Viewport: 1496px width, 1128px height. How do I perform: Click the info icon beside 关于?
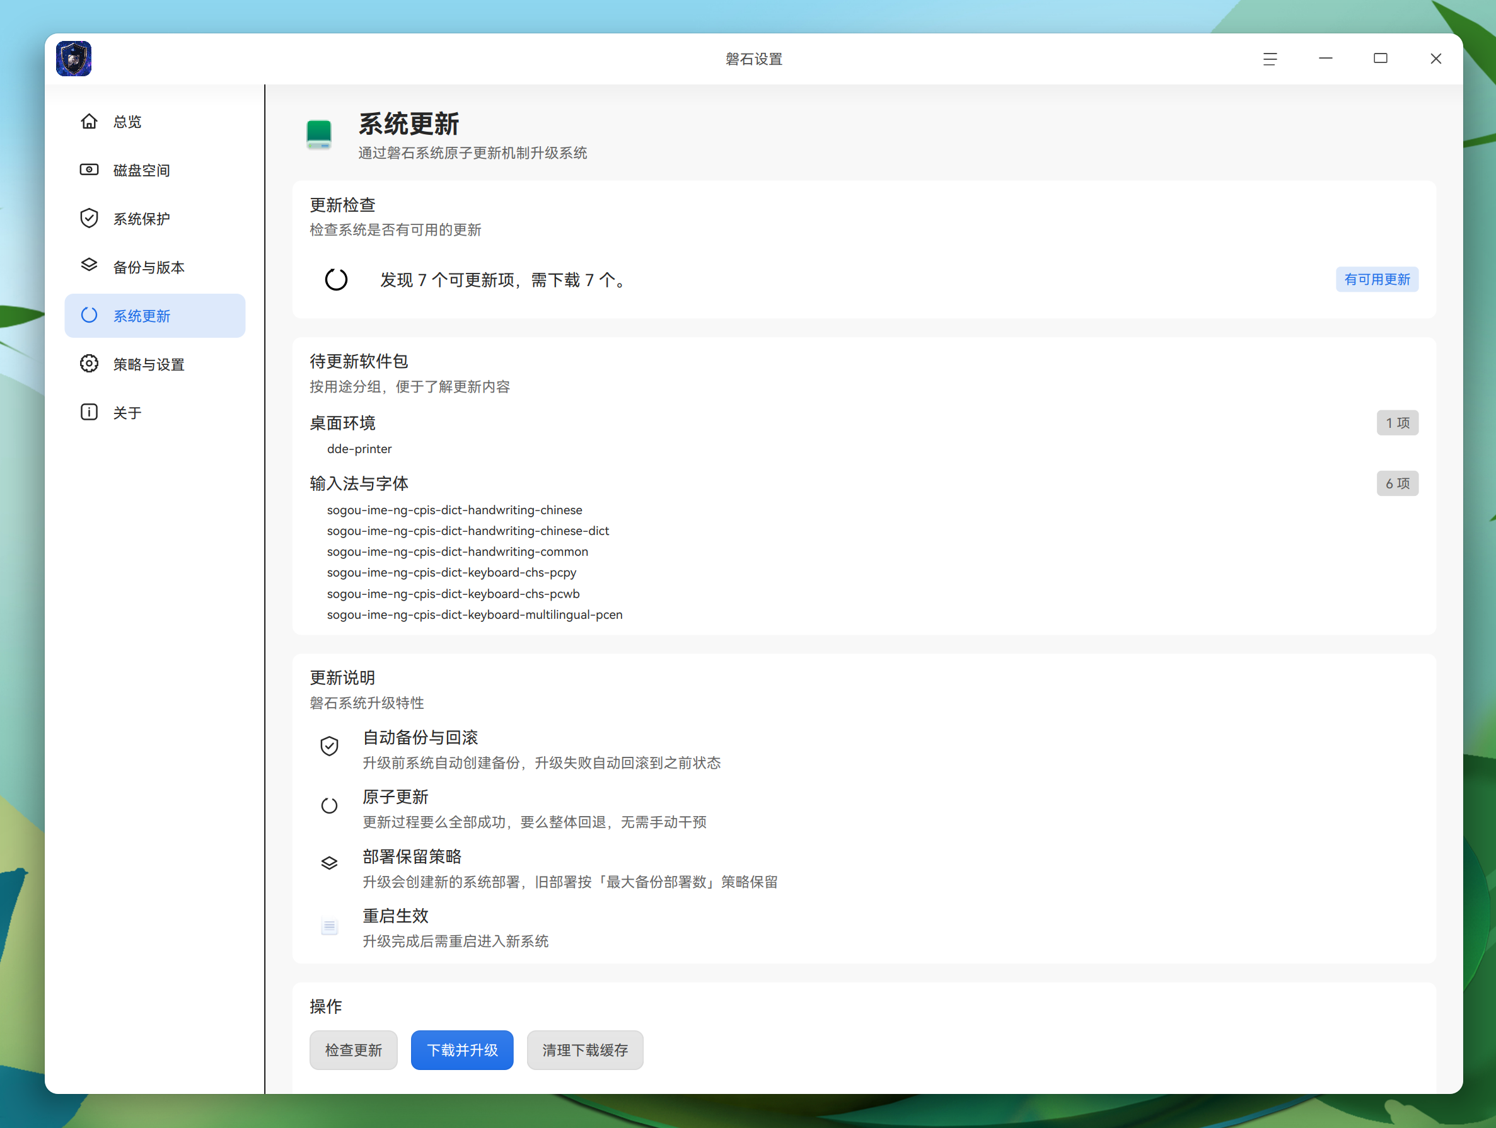90,412
